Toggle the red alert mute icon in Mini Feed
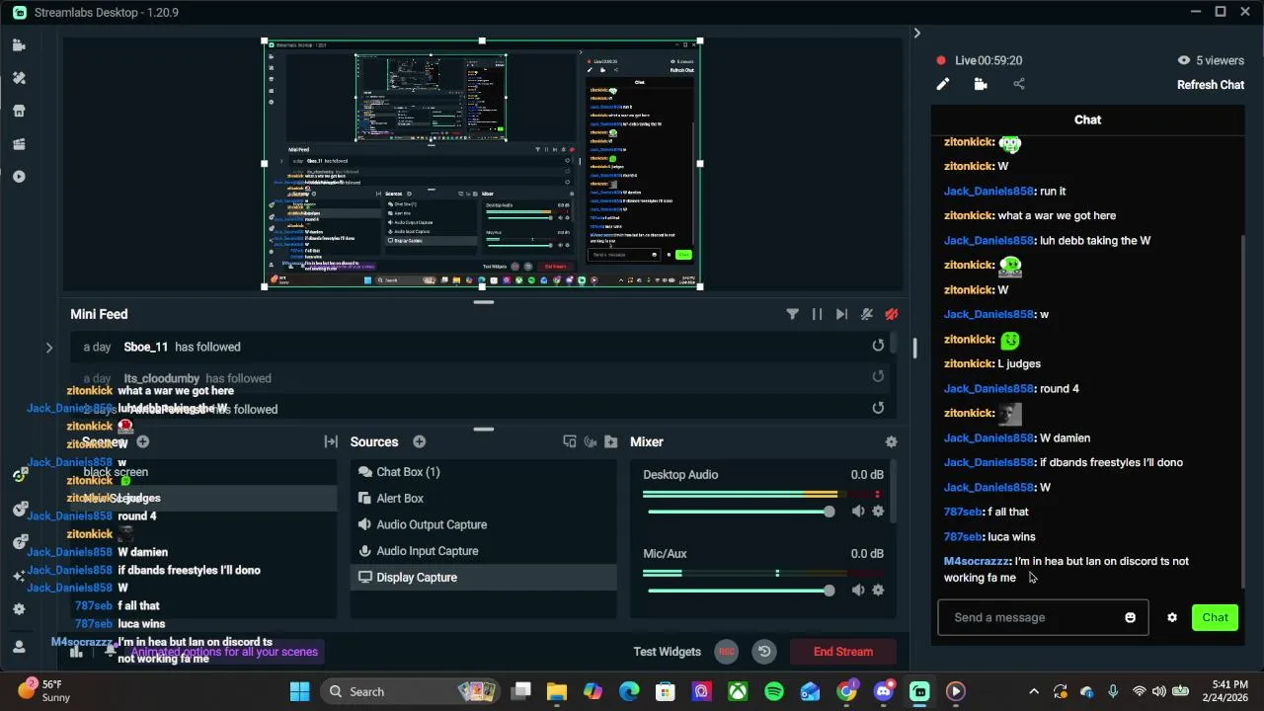The image size is (1264, 711). [x=892, y=314]
